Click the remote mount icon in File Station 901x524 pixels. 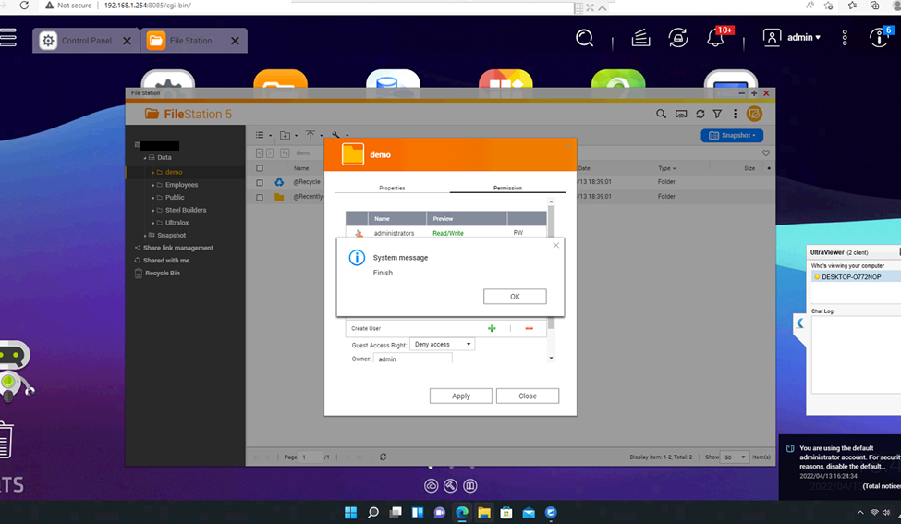(x=681, y=114)
